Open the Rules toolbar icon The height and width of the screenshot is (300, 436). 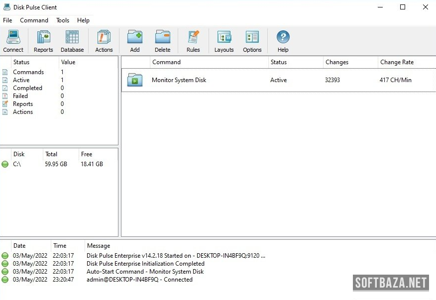193,40
